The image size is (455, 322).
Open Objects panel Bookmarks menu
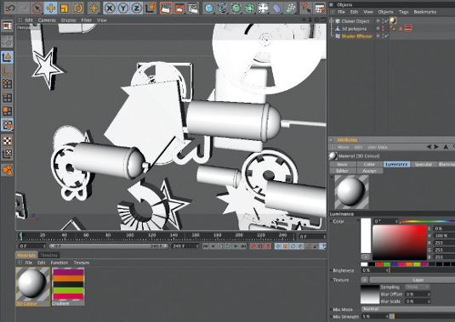425,12
